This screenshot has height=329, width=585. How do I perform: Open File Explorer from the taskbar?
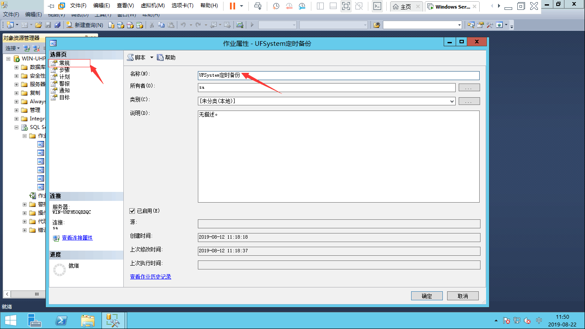88,320
